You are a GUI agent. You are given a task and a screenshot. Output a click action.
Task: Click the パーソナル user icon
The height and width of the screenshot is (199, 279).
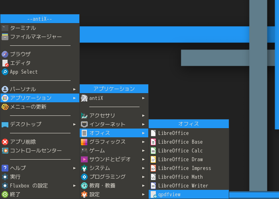pyautogui.click(x=5, y=89)
